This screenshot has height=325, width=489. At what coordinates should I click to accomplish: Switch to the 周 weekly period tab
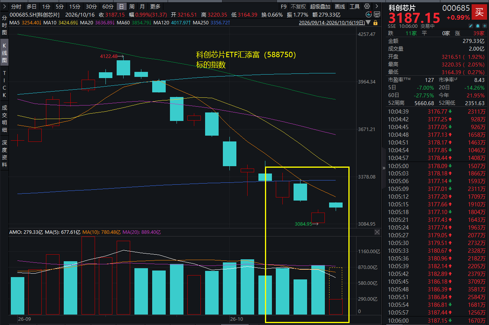point(132,7)
